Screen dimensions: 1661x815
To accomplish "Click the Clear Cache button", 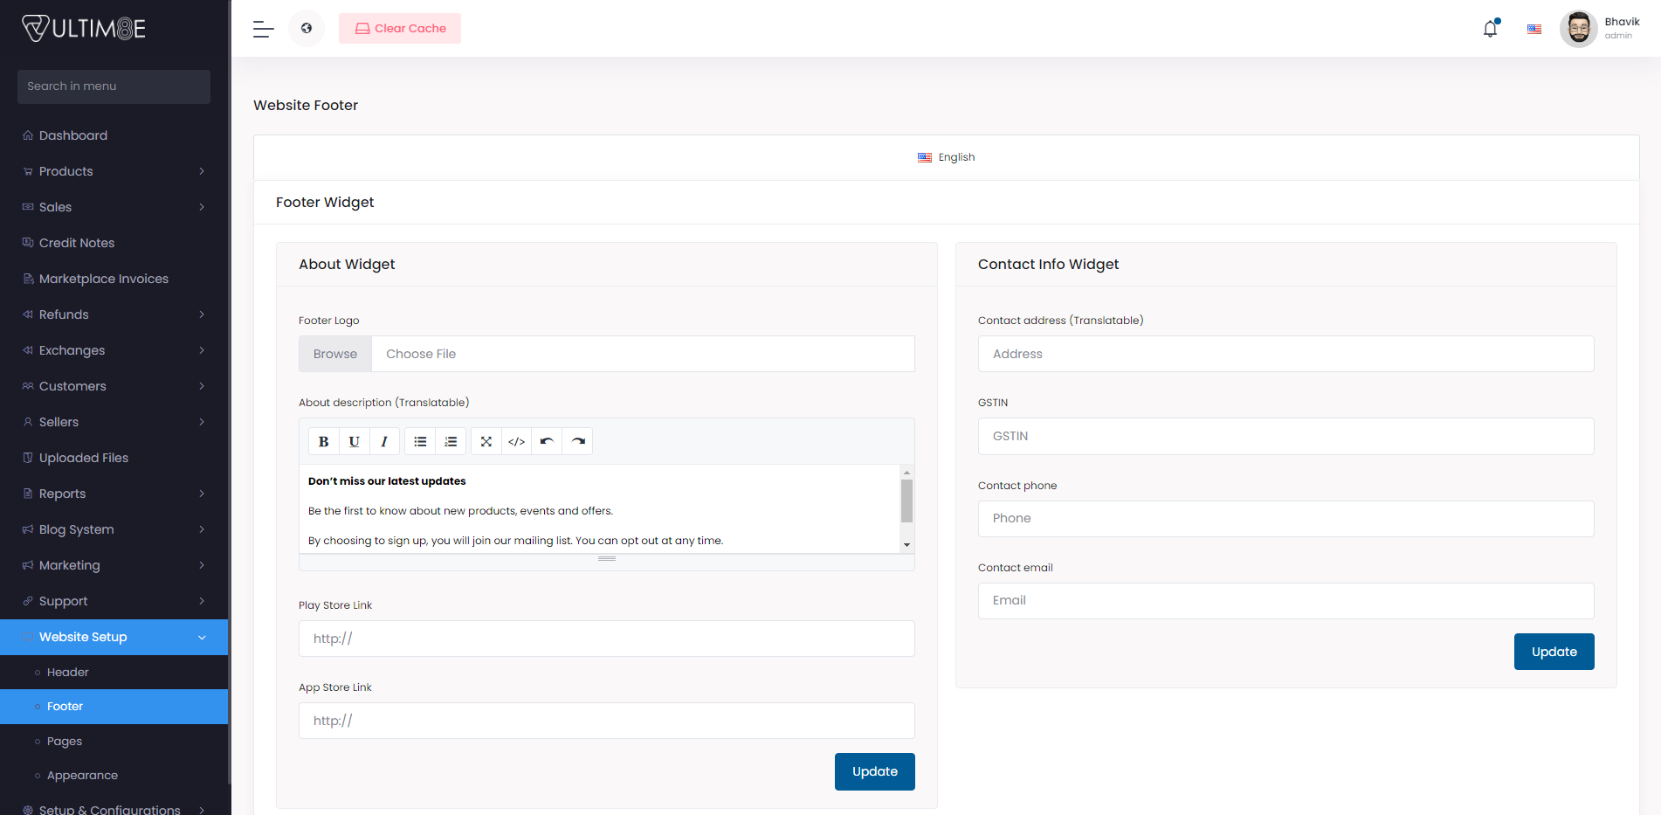I will coord(399,28).
